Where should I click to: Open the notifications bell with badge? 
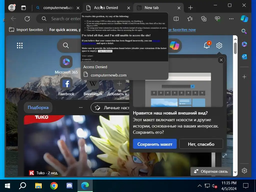[207, 45]
